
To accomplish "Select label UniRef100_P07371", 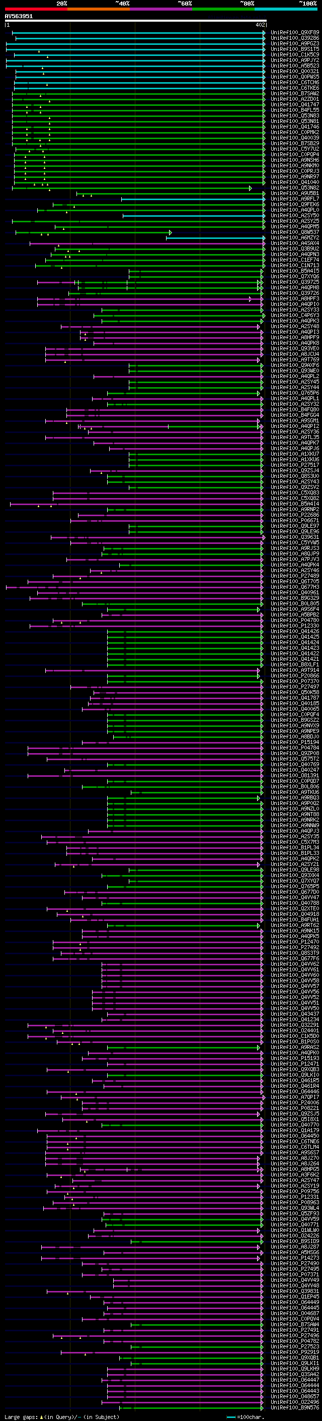I will coord(294,1275).
